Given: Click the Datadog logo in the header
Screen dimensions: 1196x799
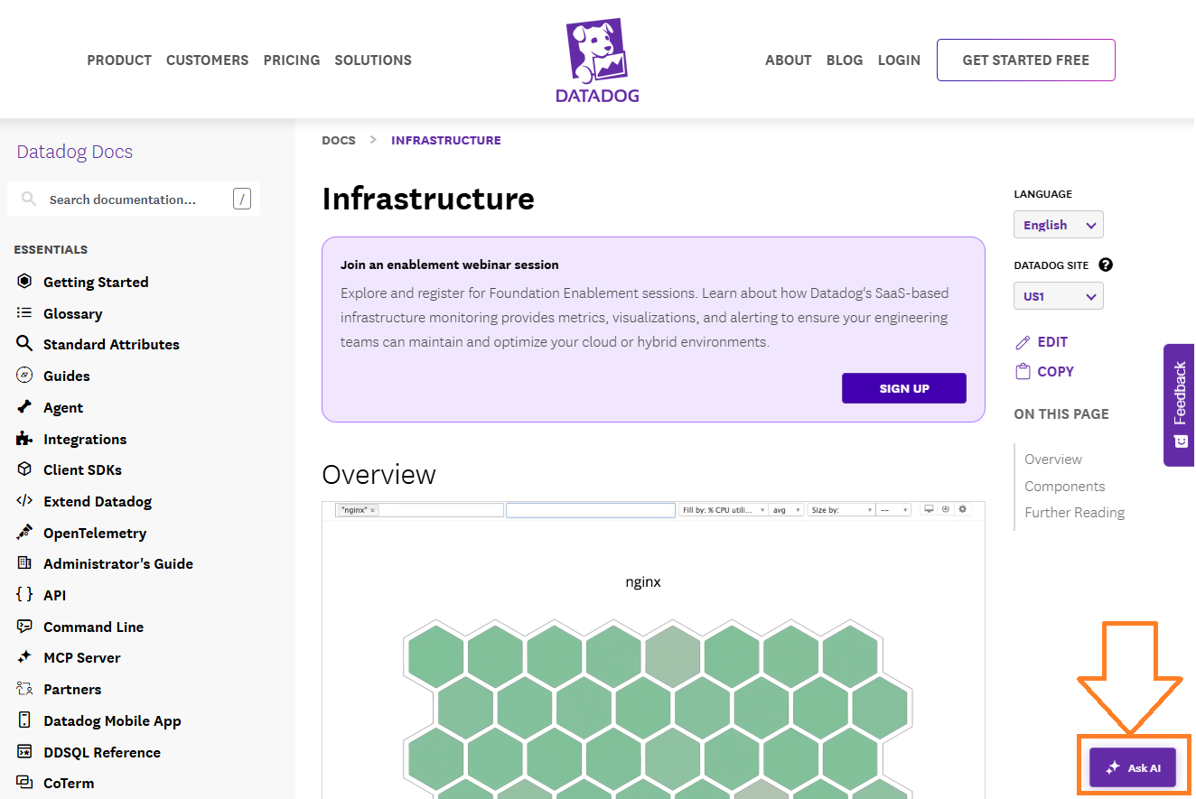Looking at the screenshot, I should [x=597, y=60].
